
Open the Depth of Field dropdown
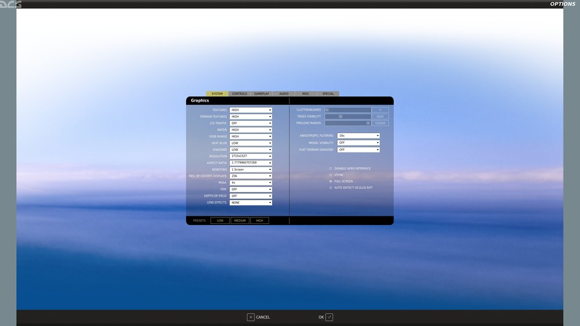click(251, 196)
